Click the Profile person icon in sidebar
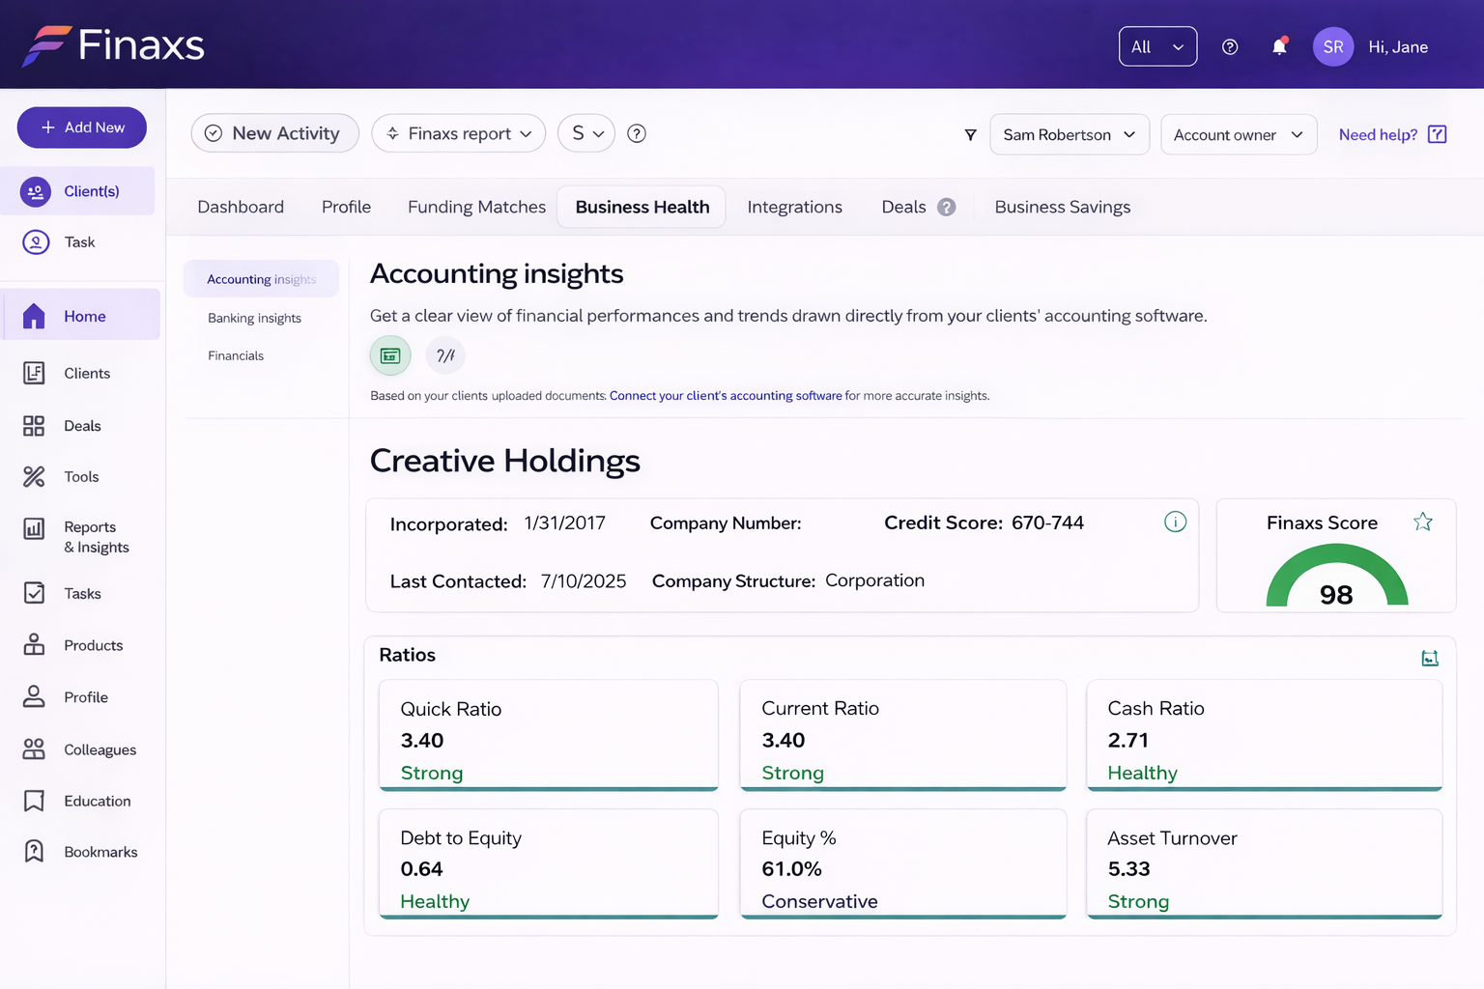The image size is (1484, 989). click(x=34, y=696)
